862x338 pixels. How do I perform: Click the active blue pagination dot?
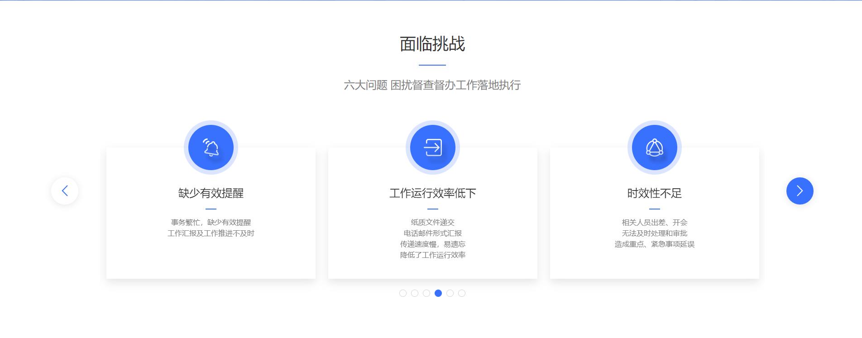(438, 293)
